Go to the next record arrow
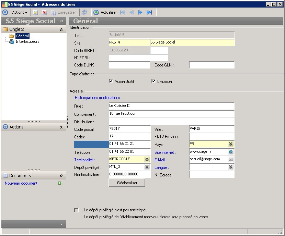This screenshot has width=285, height=236. pyautogui.click(x=140, y=12)
